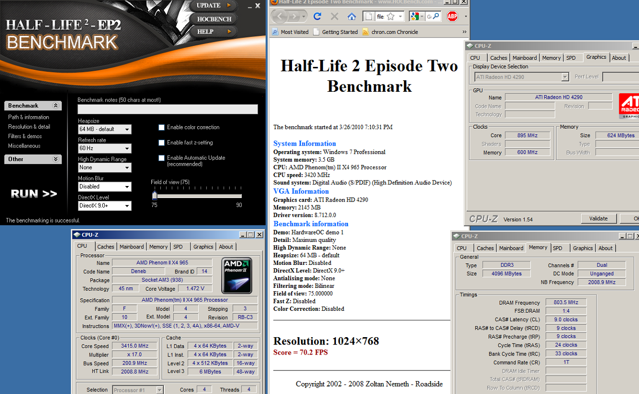Open the Heapsize dropdown
Image resolution: width=639 pixels, height=394 pixels.
tap(104, 129)
